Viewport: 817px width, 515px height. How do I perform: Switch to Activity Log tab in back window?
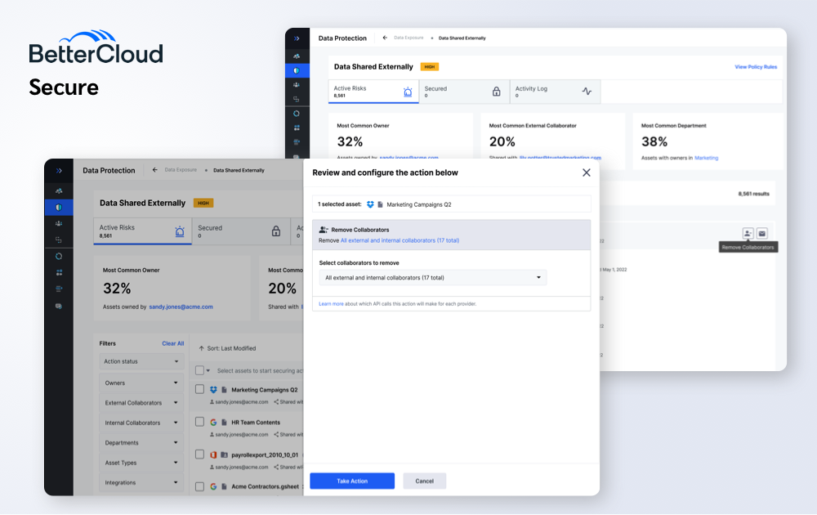point(555,92)
